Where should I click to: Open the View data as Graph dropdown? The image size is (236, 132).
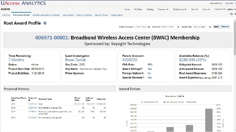pyautogui.click(x=181, y=96)
